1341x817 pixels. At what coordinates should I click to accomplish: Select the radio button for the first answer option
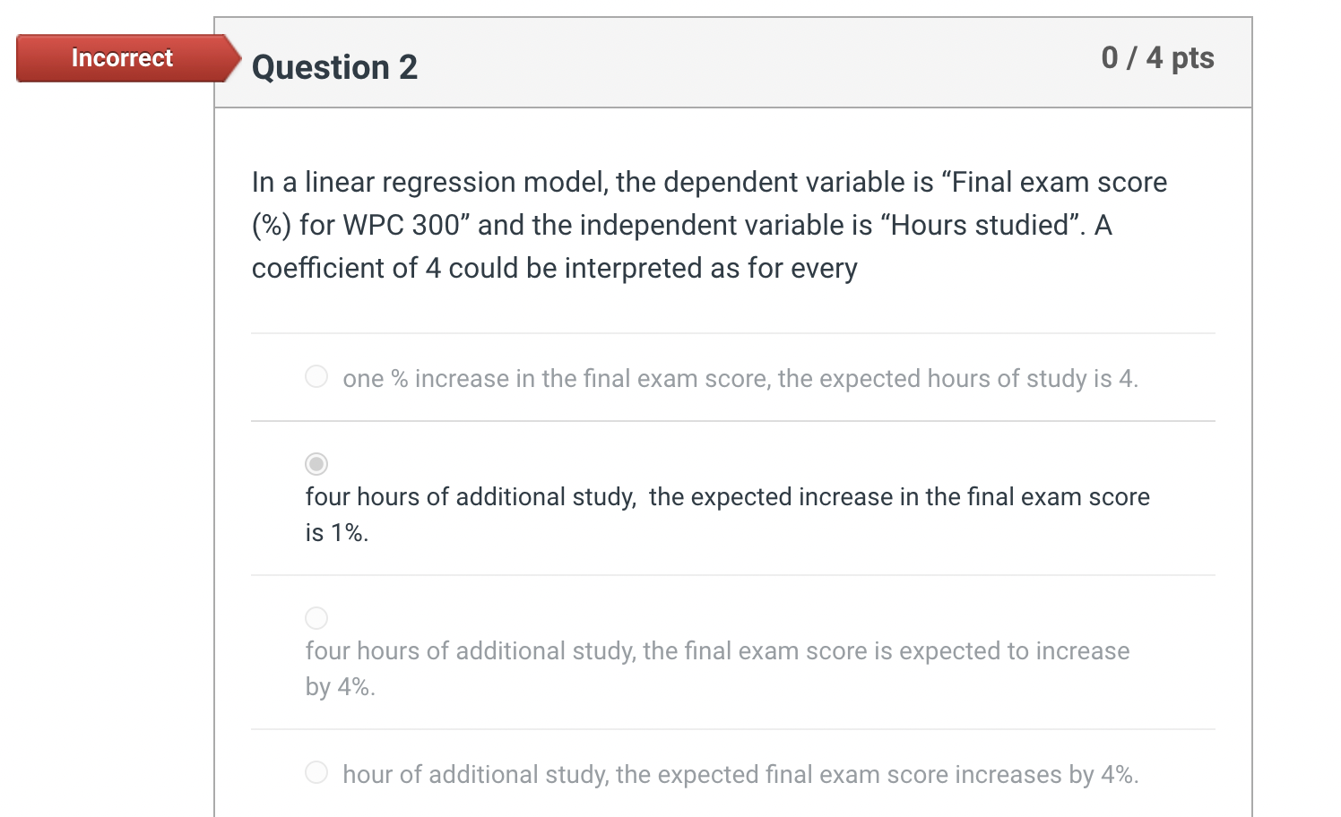pyautogui.click(x=316, y=376)
